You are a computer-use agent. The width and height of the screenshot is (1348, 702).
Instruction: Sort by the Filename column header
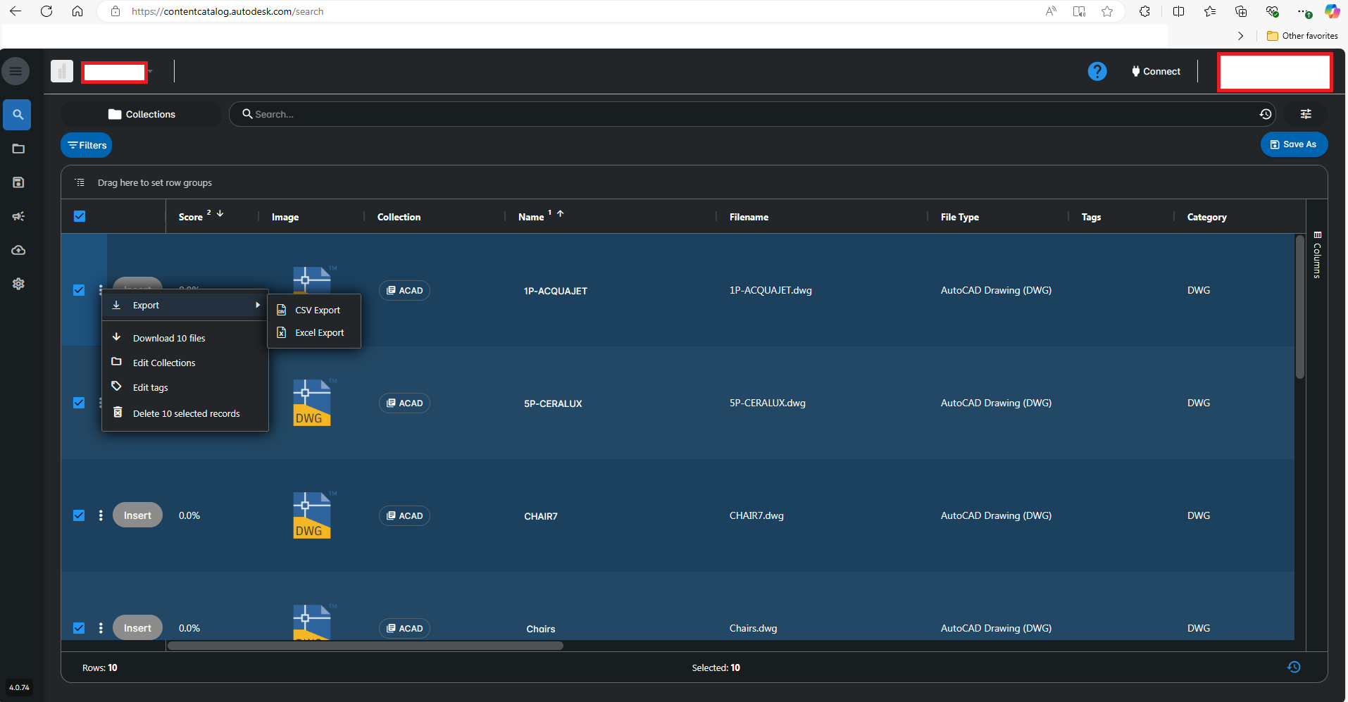(x=749, y=217)
